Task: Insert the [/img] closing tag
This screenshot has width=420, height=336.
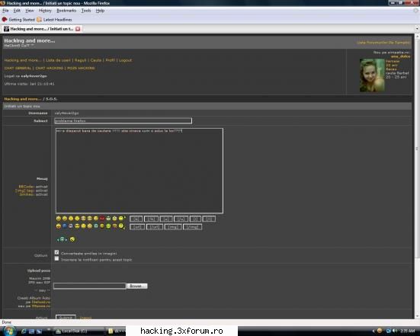Action: (x=193, y=227)
